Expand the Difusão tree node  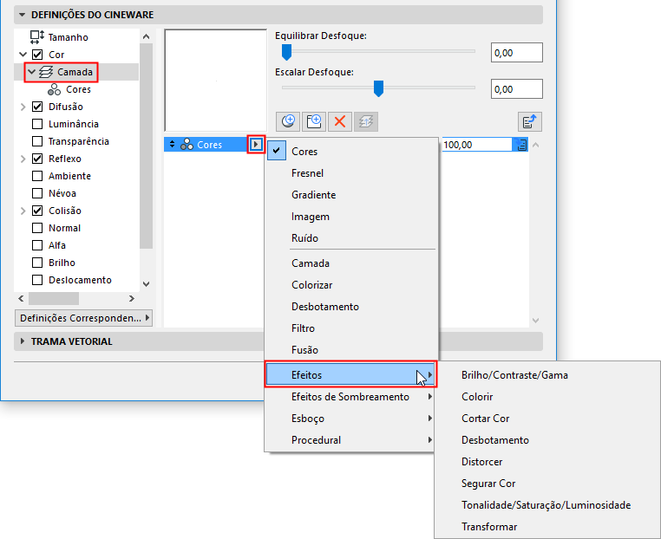[23, 107]
